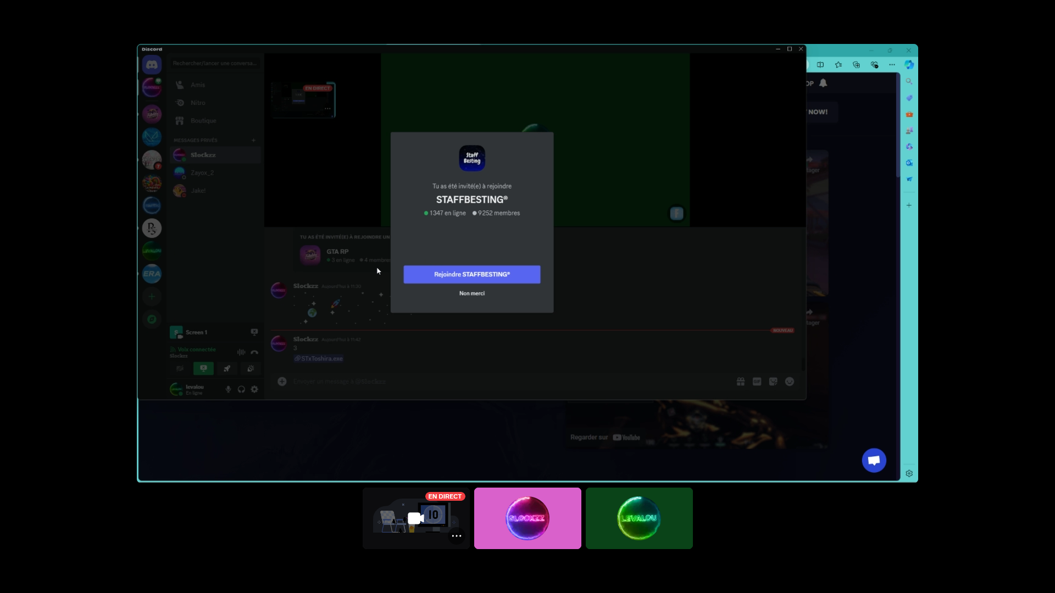
Task: Select the LEVALOU participant tile
Action: pyautogui.click(x=639, y=518)
